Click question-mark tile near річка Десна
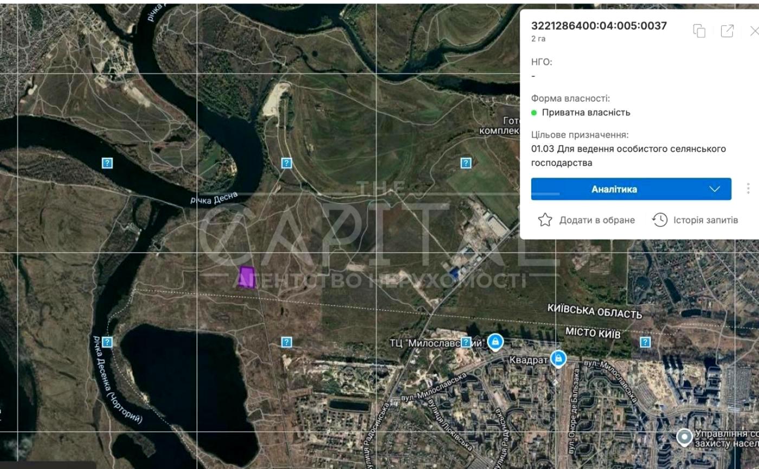759x469 pixels. (107, 162)
